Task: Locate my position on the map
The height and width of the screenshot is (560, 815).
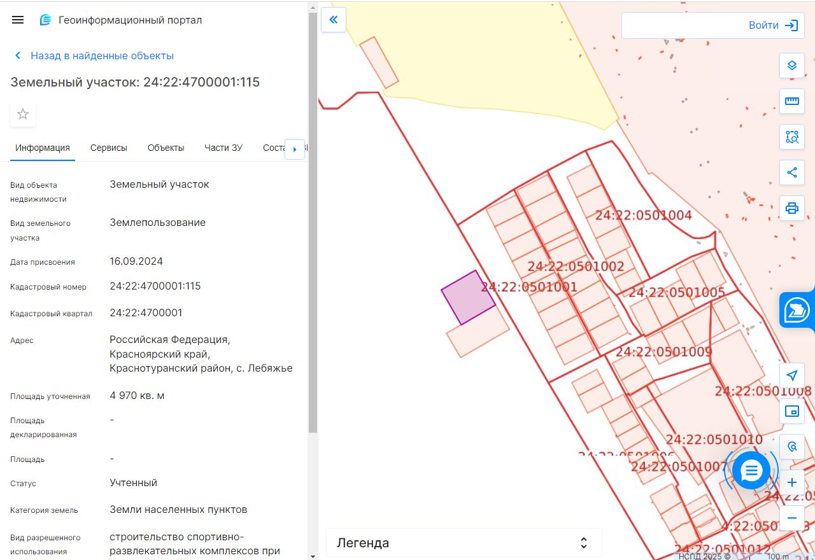Action: pyautogui.click(x=792, y=375)
